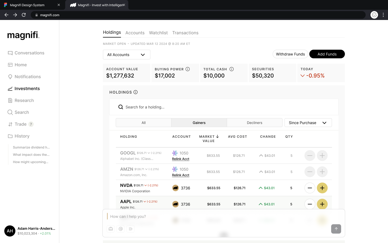Click the Research document icon
This screenshot has width=388, height=243.
click(x=10, y=100)
